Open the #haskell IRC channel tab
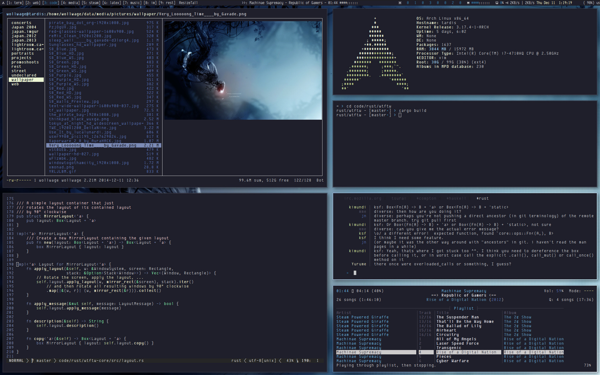This screenshot has height=375, width=600. coord(456,198)
